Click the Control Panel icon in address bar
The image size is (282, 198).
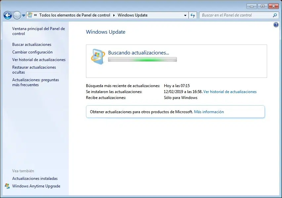pyautogui.click(x=30, y=15)
